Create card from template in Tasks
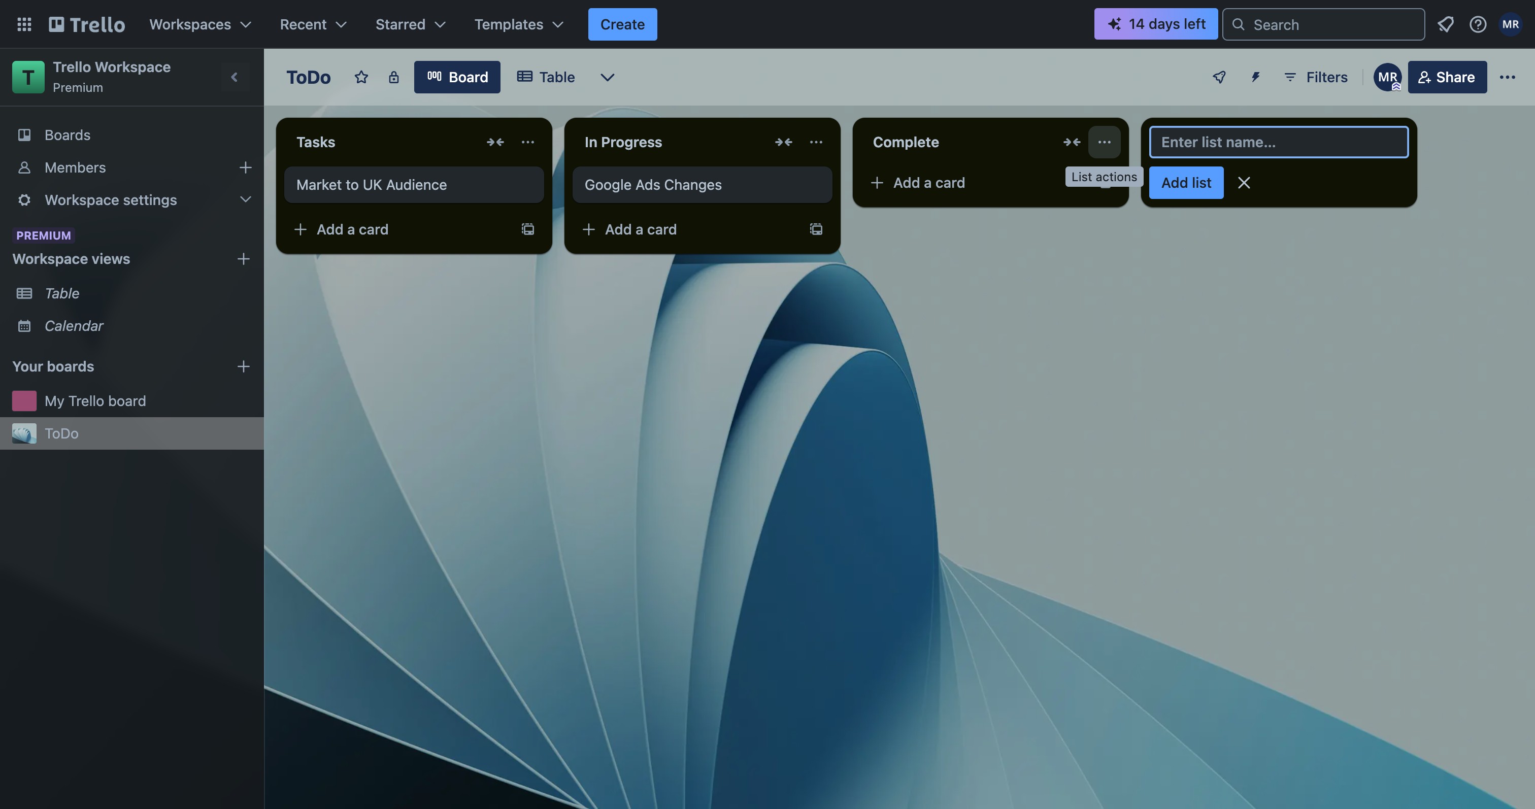This screenshot has height=809, width=1535. 528,229
